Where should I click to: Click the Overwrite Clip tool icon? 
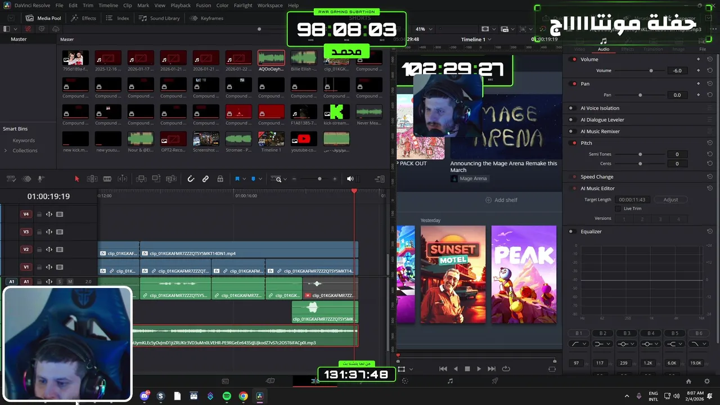coord(156,179)
